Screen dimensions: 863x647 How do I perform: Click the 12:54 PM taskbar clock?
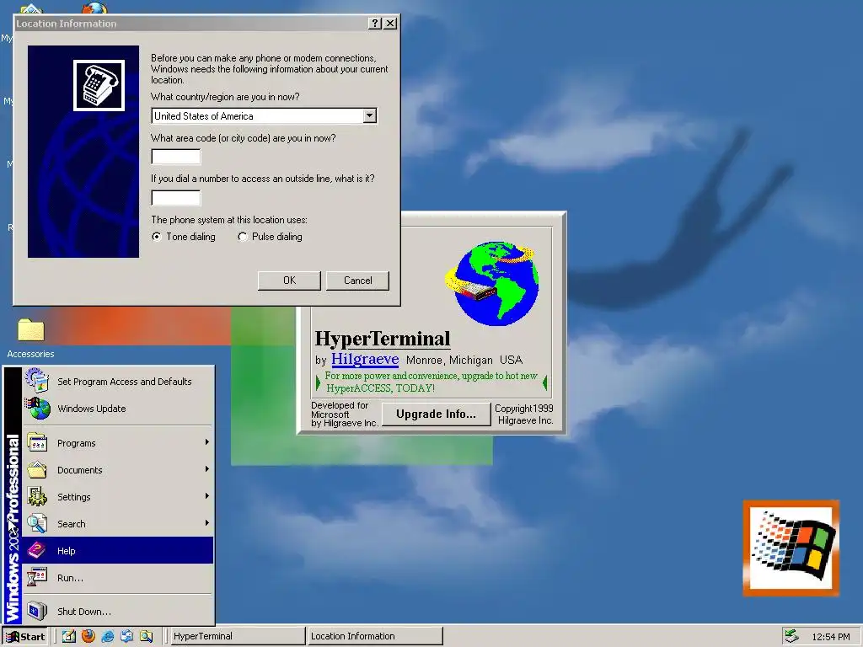point(830,637)
